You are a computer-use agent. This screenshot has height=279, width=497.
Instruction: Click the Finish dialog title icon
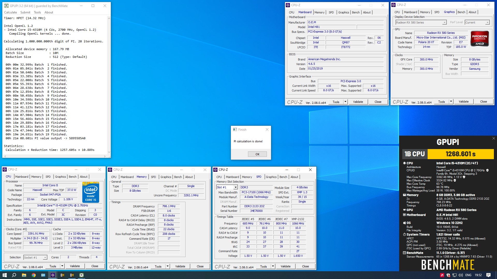pos(235,130)
